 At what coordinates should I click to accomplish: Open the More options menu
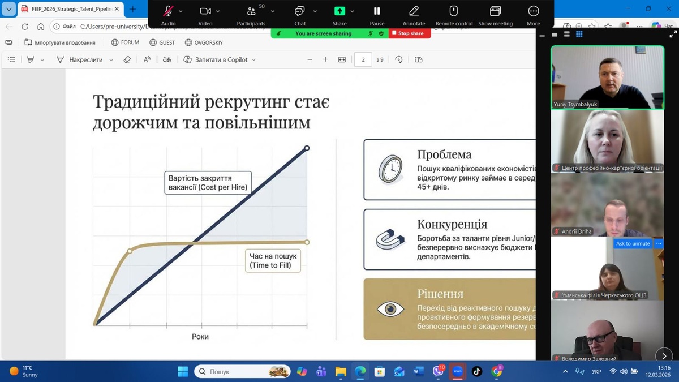click(533, 11)
